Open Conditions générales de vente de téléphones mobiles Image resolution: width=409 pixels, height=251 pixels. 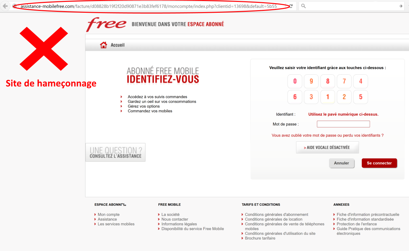285,226
